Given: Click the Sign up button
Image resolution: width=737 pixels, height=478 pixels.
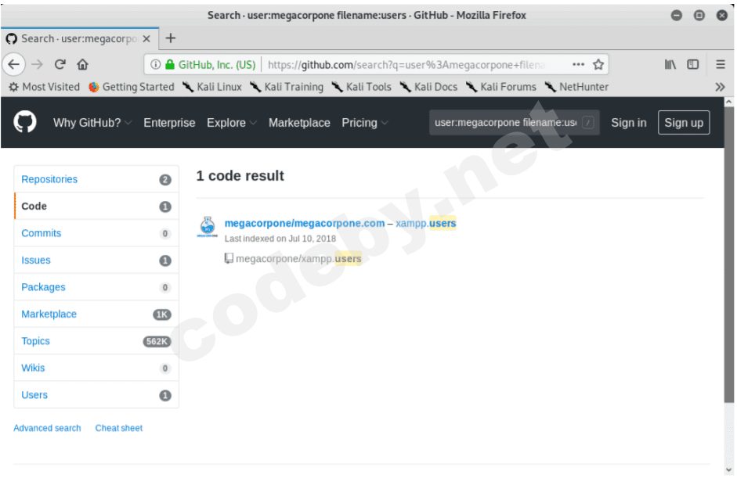Looking at the screenshot, I should 684,123.
